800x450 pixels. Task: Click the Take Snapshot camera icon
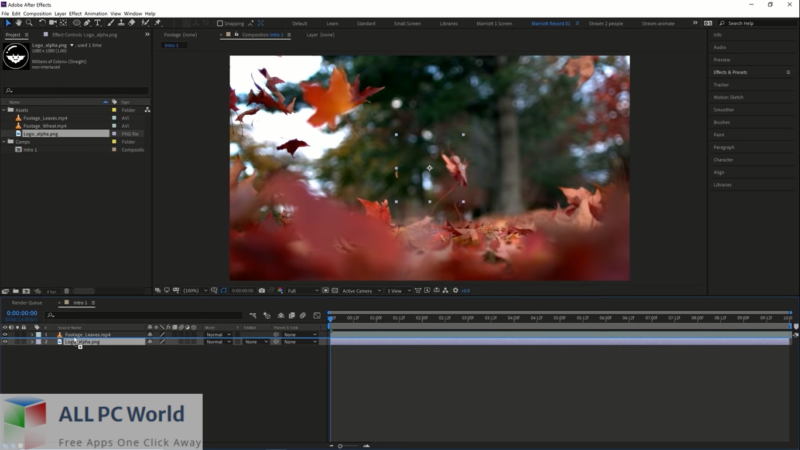(261, 291)
